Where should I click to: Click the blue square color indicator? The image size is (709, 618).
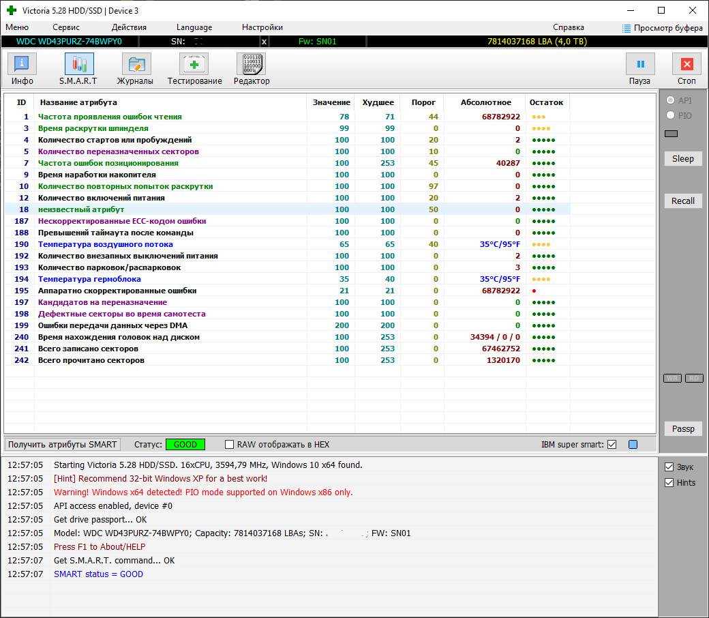(633, 445)
